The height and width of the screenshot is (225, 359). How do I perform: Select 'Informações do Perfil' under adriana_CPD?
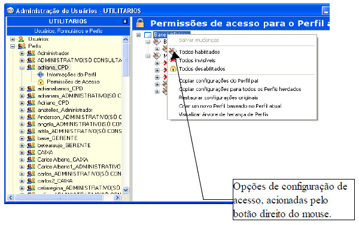coord(71,75)
